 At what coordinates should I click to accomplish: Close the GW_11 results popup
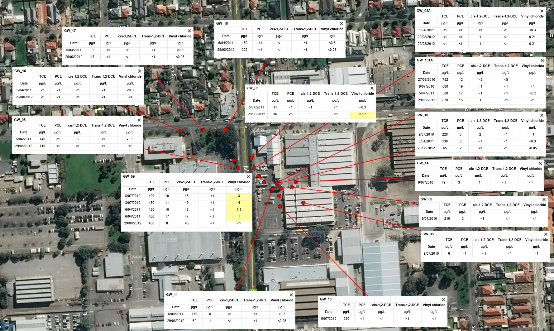tap(291, 295)
